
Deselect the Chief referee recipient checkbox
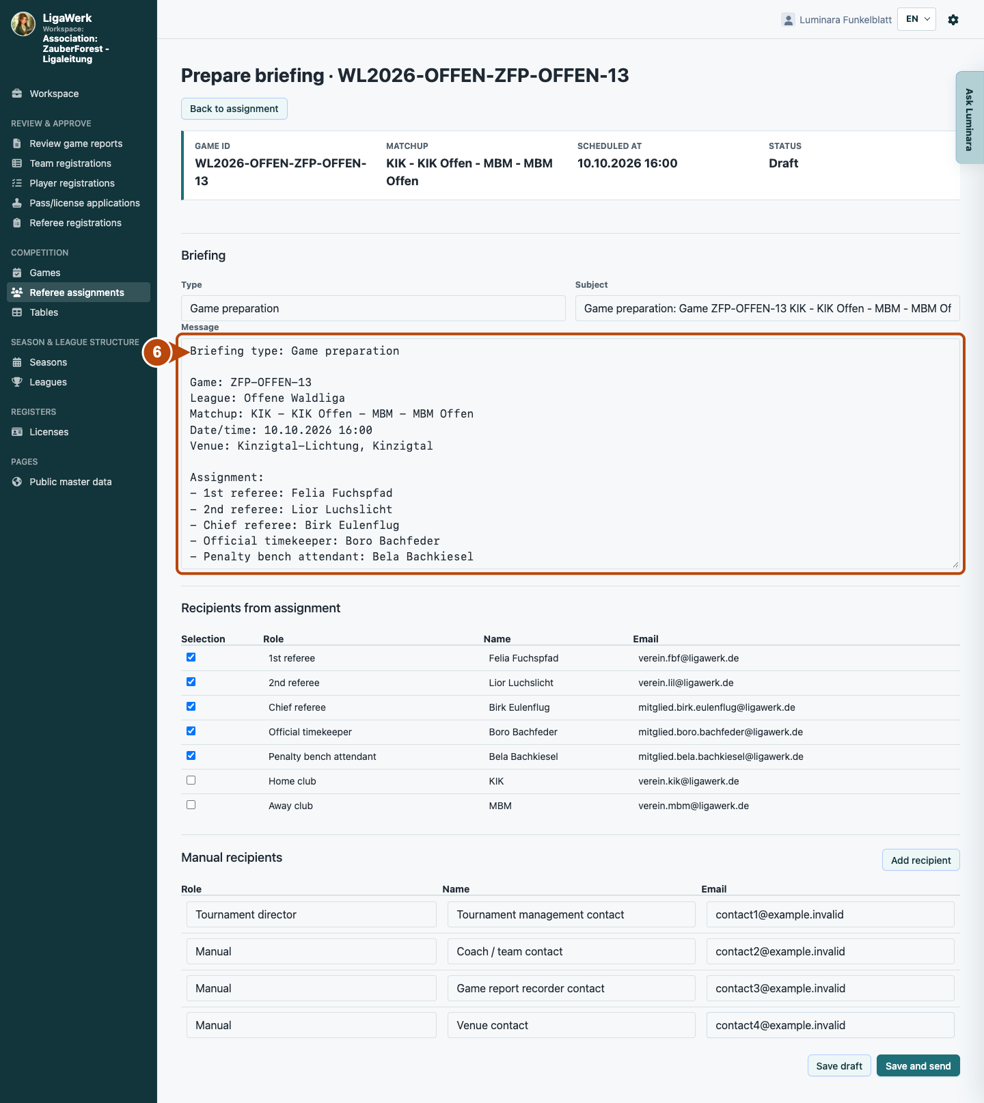191,707
